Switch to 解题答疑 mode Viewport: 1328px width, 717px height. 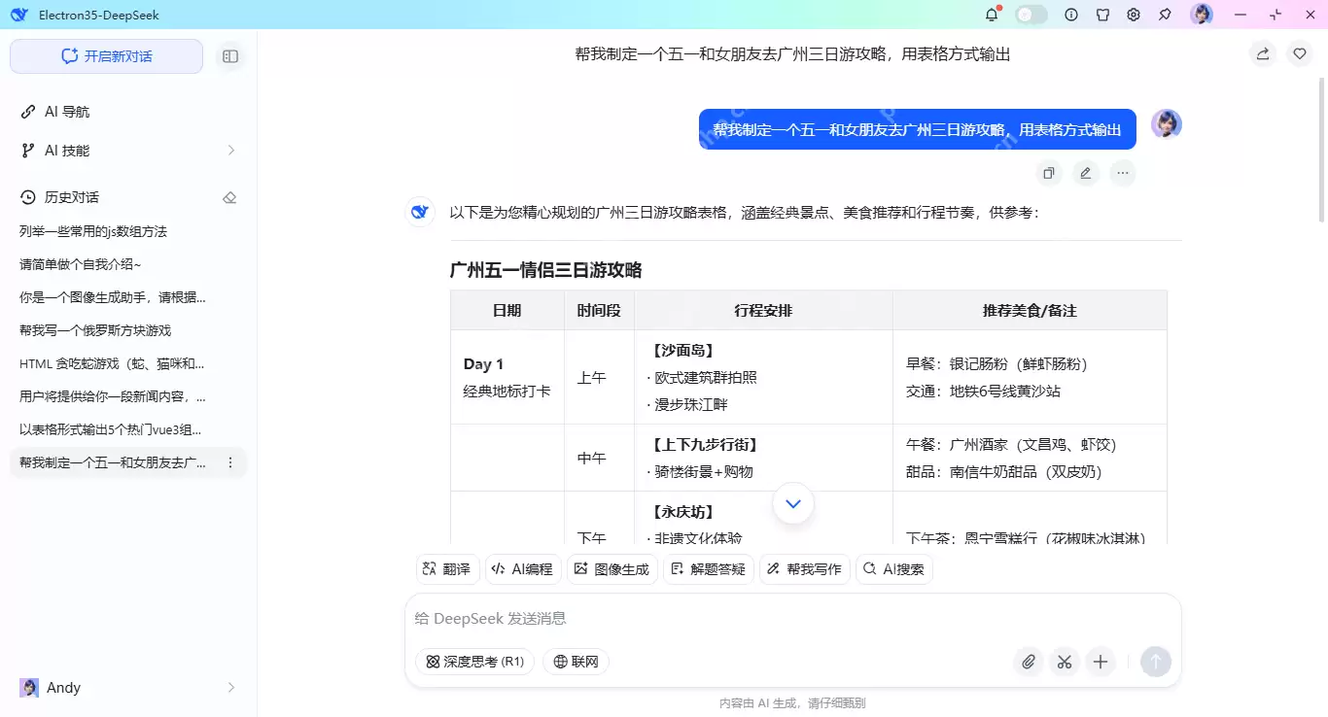pyautogui.click(x=709, y=569)
